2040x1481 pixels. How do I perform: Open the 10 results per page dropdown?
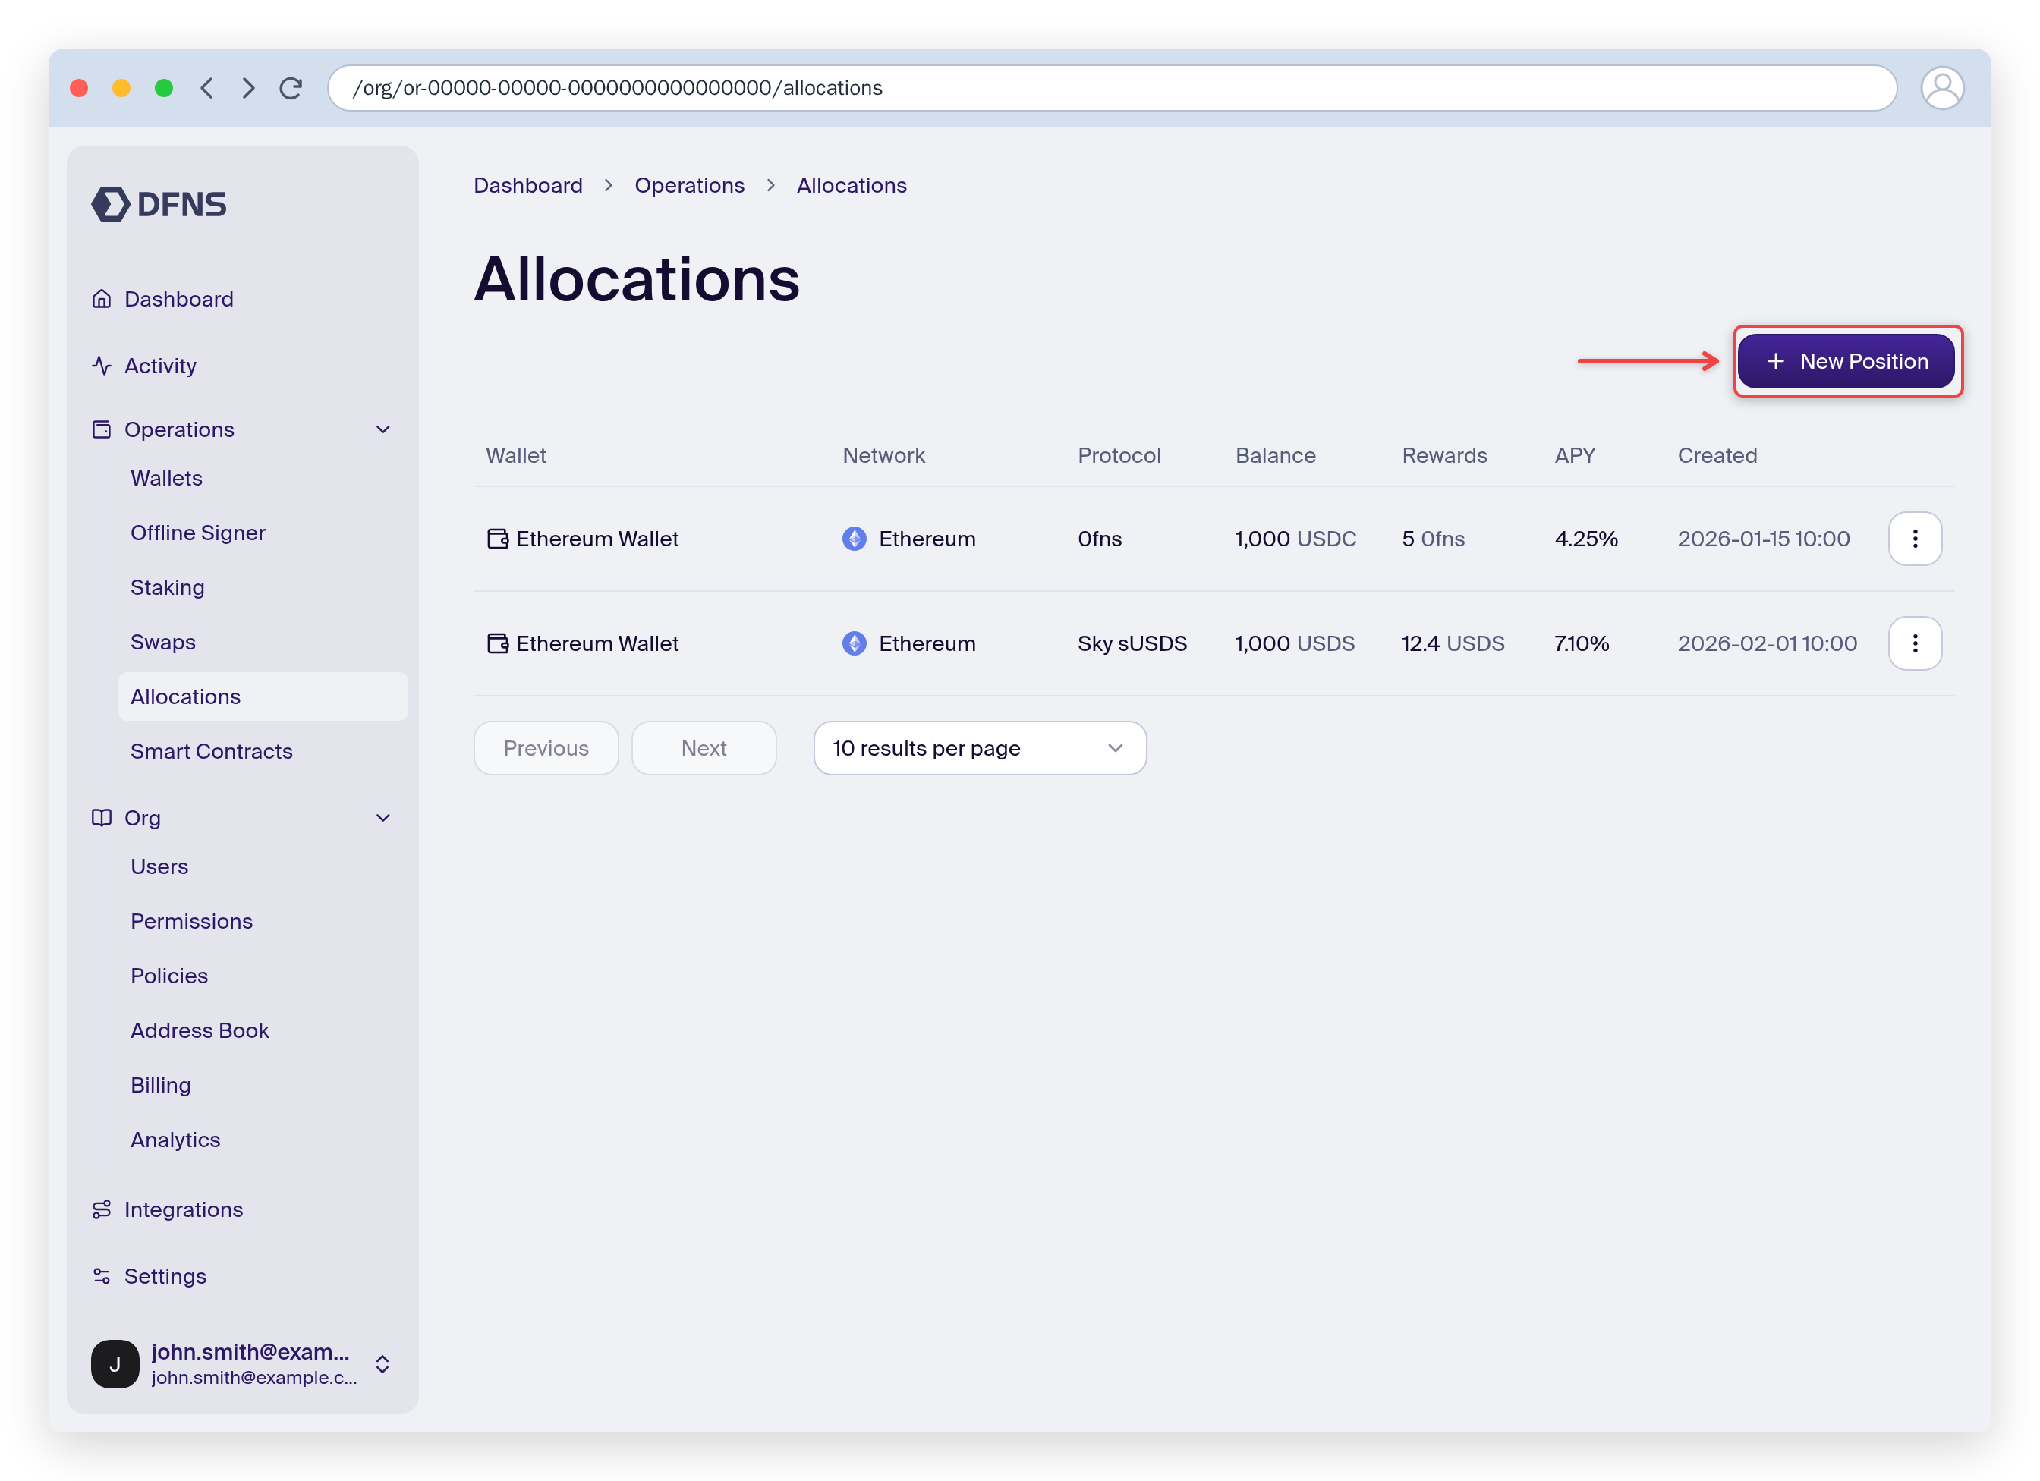[x=980, y=748]
